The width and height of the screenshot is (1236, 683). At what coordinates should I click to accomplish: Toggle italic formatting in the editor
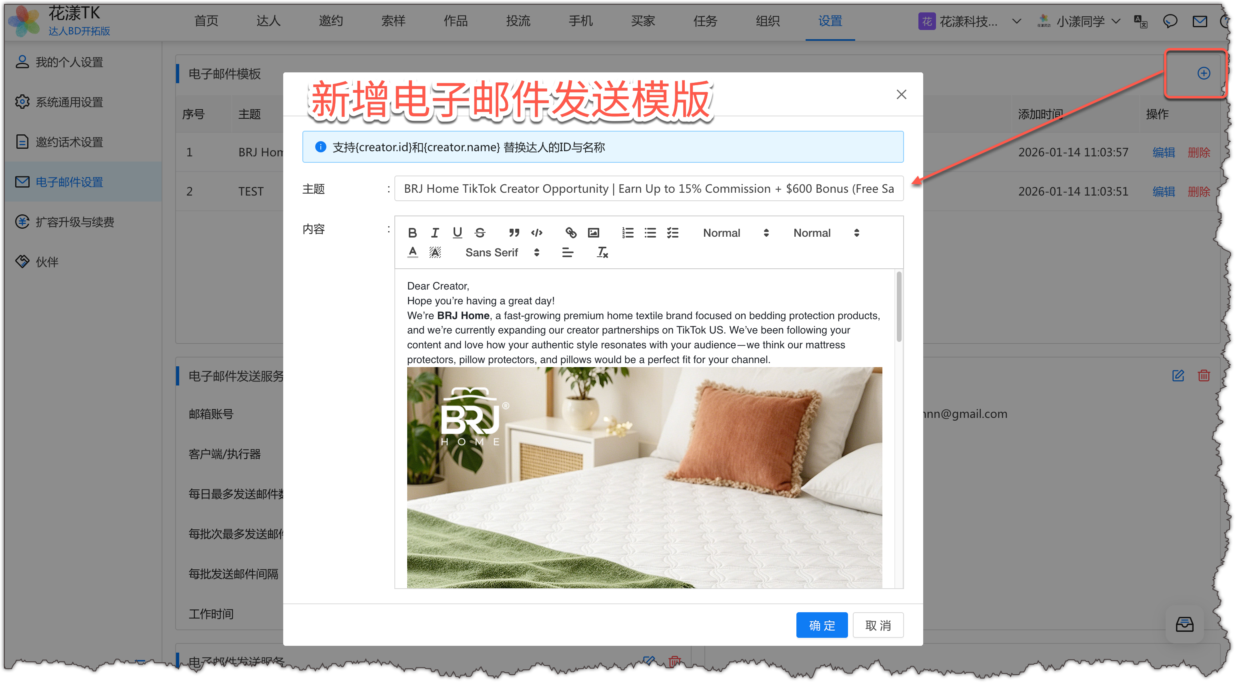point(435,233)
